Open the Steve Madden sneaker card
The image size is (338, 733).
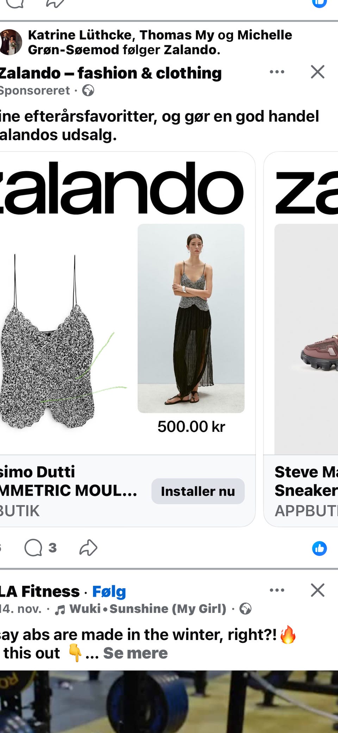pyautogui.click(x=301, y=339)
